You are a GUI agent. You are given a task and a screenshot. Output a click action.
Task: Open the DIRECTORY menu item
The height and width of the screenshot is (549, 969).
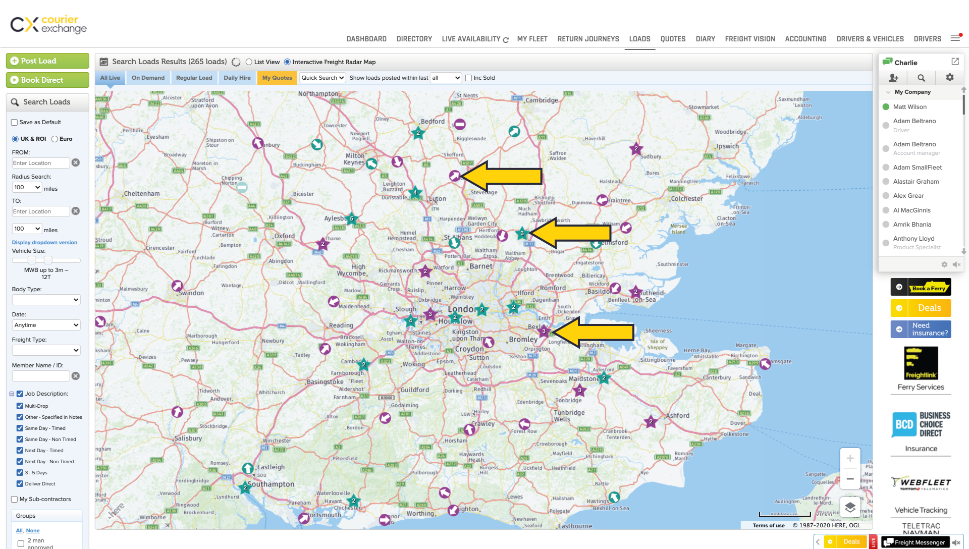point(414,39)
